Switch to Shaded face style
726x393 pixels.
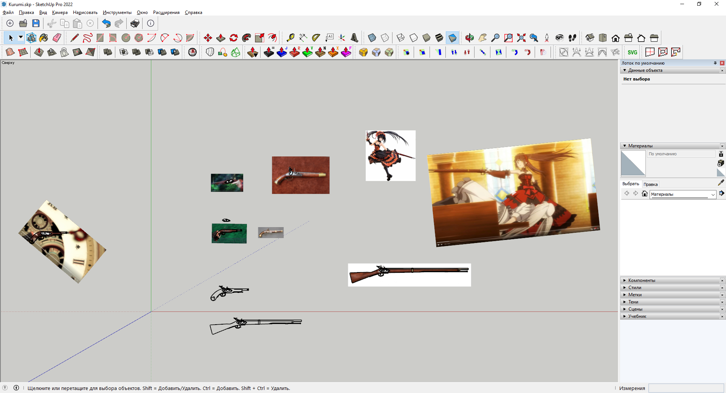(427, 38)
